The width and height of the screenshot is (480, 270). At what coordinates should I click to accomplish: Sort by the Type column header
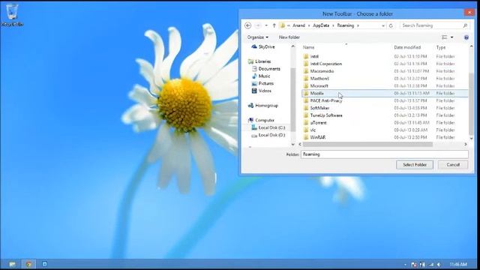point(441,47)
